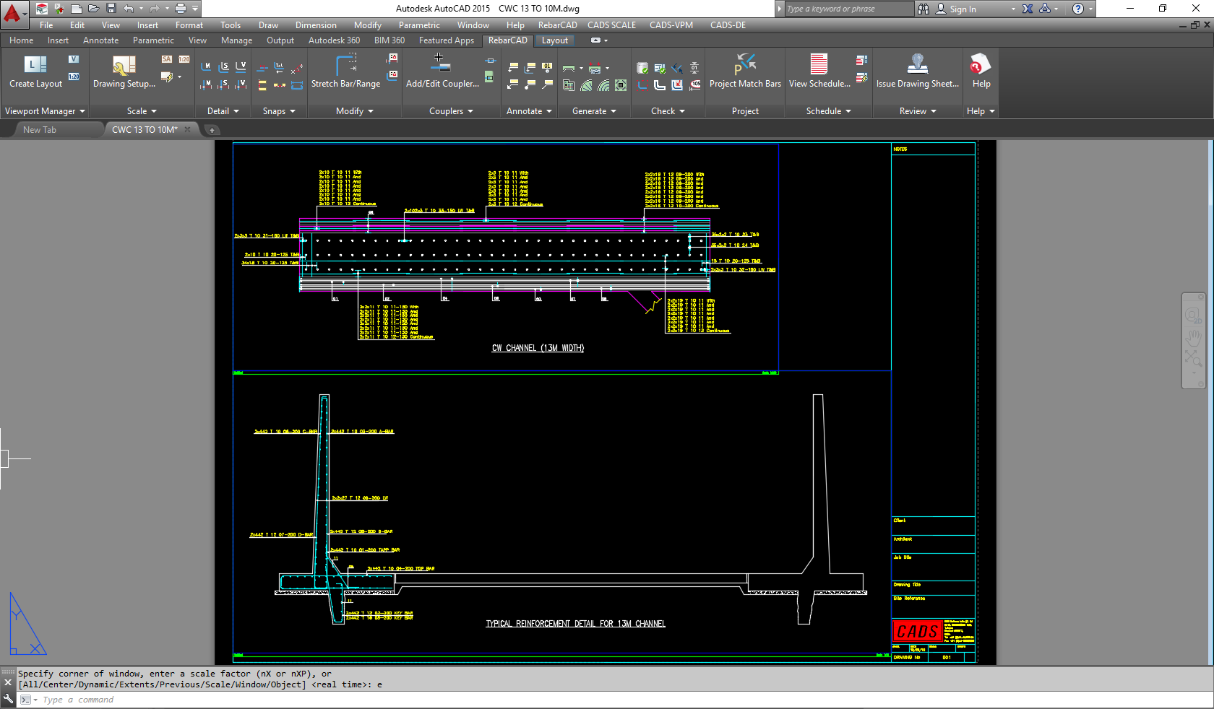Click the InfoCenter search binoculars icon

pyautogui.click(x=924, y=9)
